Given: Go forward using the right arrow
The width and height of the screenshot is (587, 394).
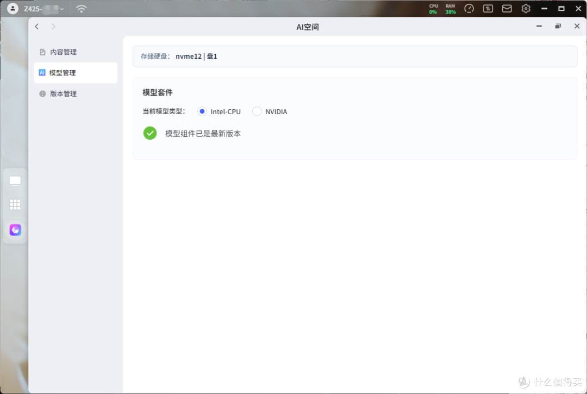Looking at the screenshot, I should (x=53, y=26).
